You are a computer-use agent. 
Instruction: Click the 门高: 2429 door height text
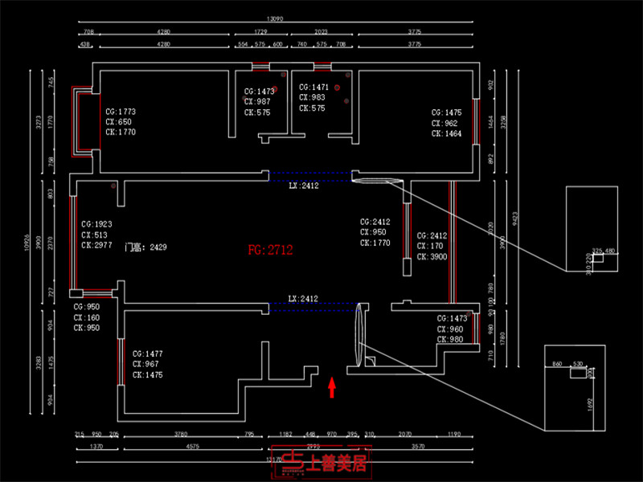point(146,248)
